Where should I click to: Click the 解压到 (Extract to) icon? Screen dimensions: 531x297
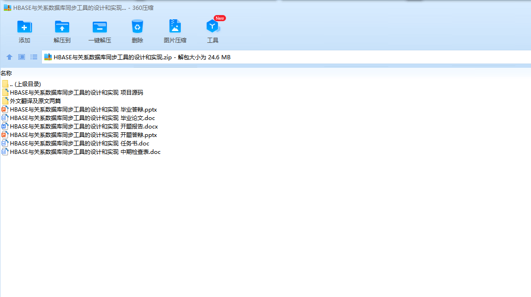pyautogui.click(x=62, y=27)
